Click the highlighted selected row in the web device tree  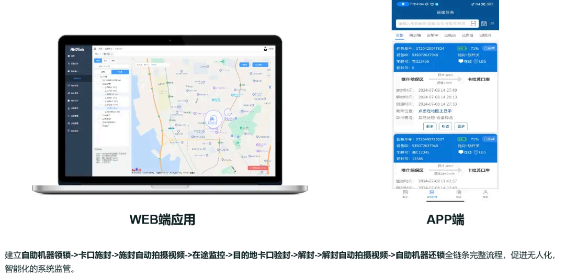click(112, 108)
